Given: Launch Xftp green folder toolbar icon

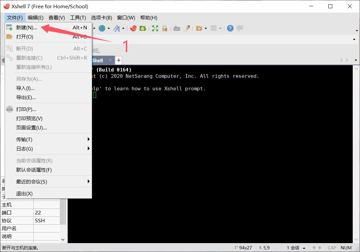Looking at the screenshot, I should pos(143,28).
